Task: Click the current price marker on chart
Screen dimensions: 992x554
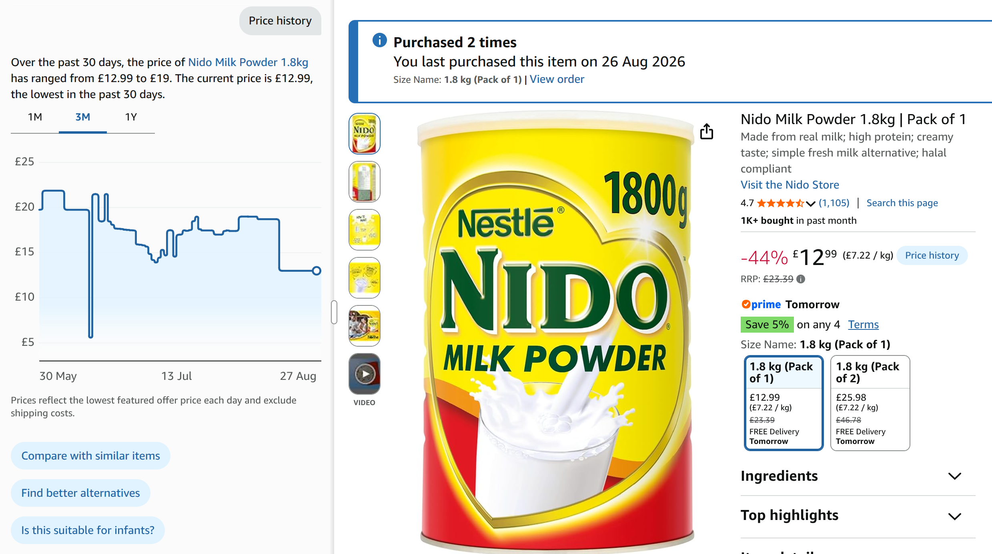Action: point(317,271)
